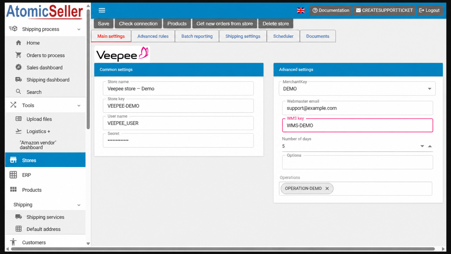Click the horizontal scrollbar left arrow

8,249
